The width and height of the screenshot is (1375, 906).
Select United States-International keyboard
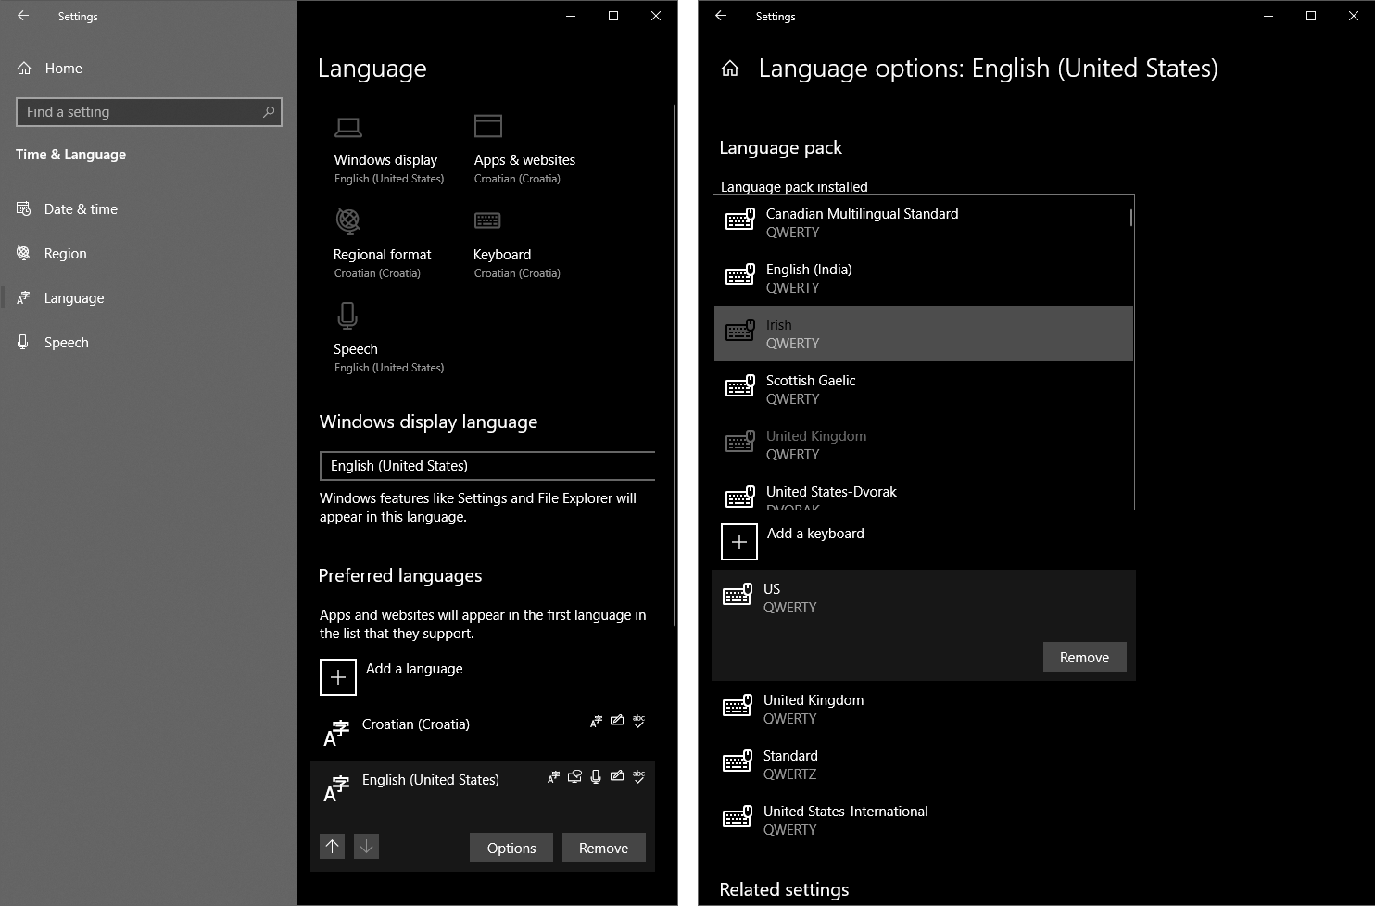[x=923, y=820]
